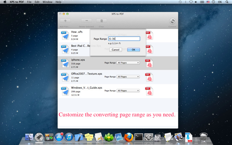Click the PDF icon in Windows_V Guide row

(x=149, y=91)
